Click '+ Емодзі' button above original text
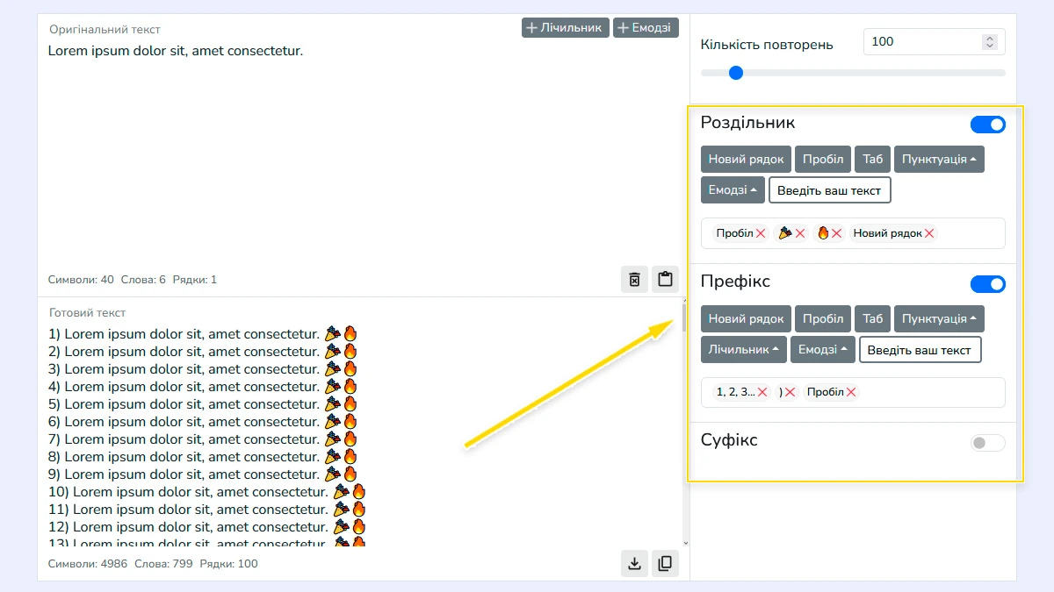Screen dimensions: 1054x592 (x=646, y=28)
